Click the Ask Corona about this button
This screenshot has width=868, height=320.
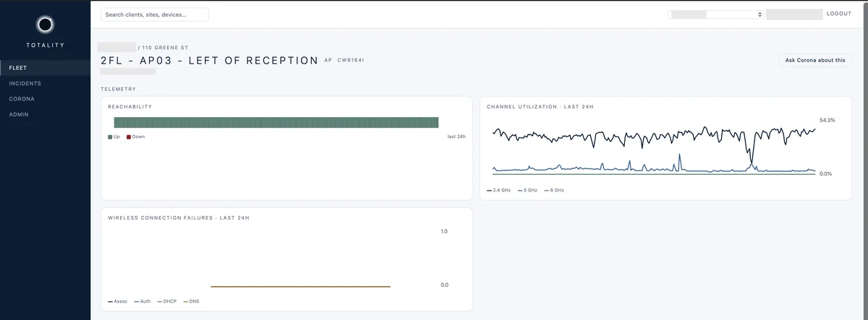point(815,61)
